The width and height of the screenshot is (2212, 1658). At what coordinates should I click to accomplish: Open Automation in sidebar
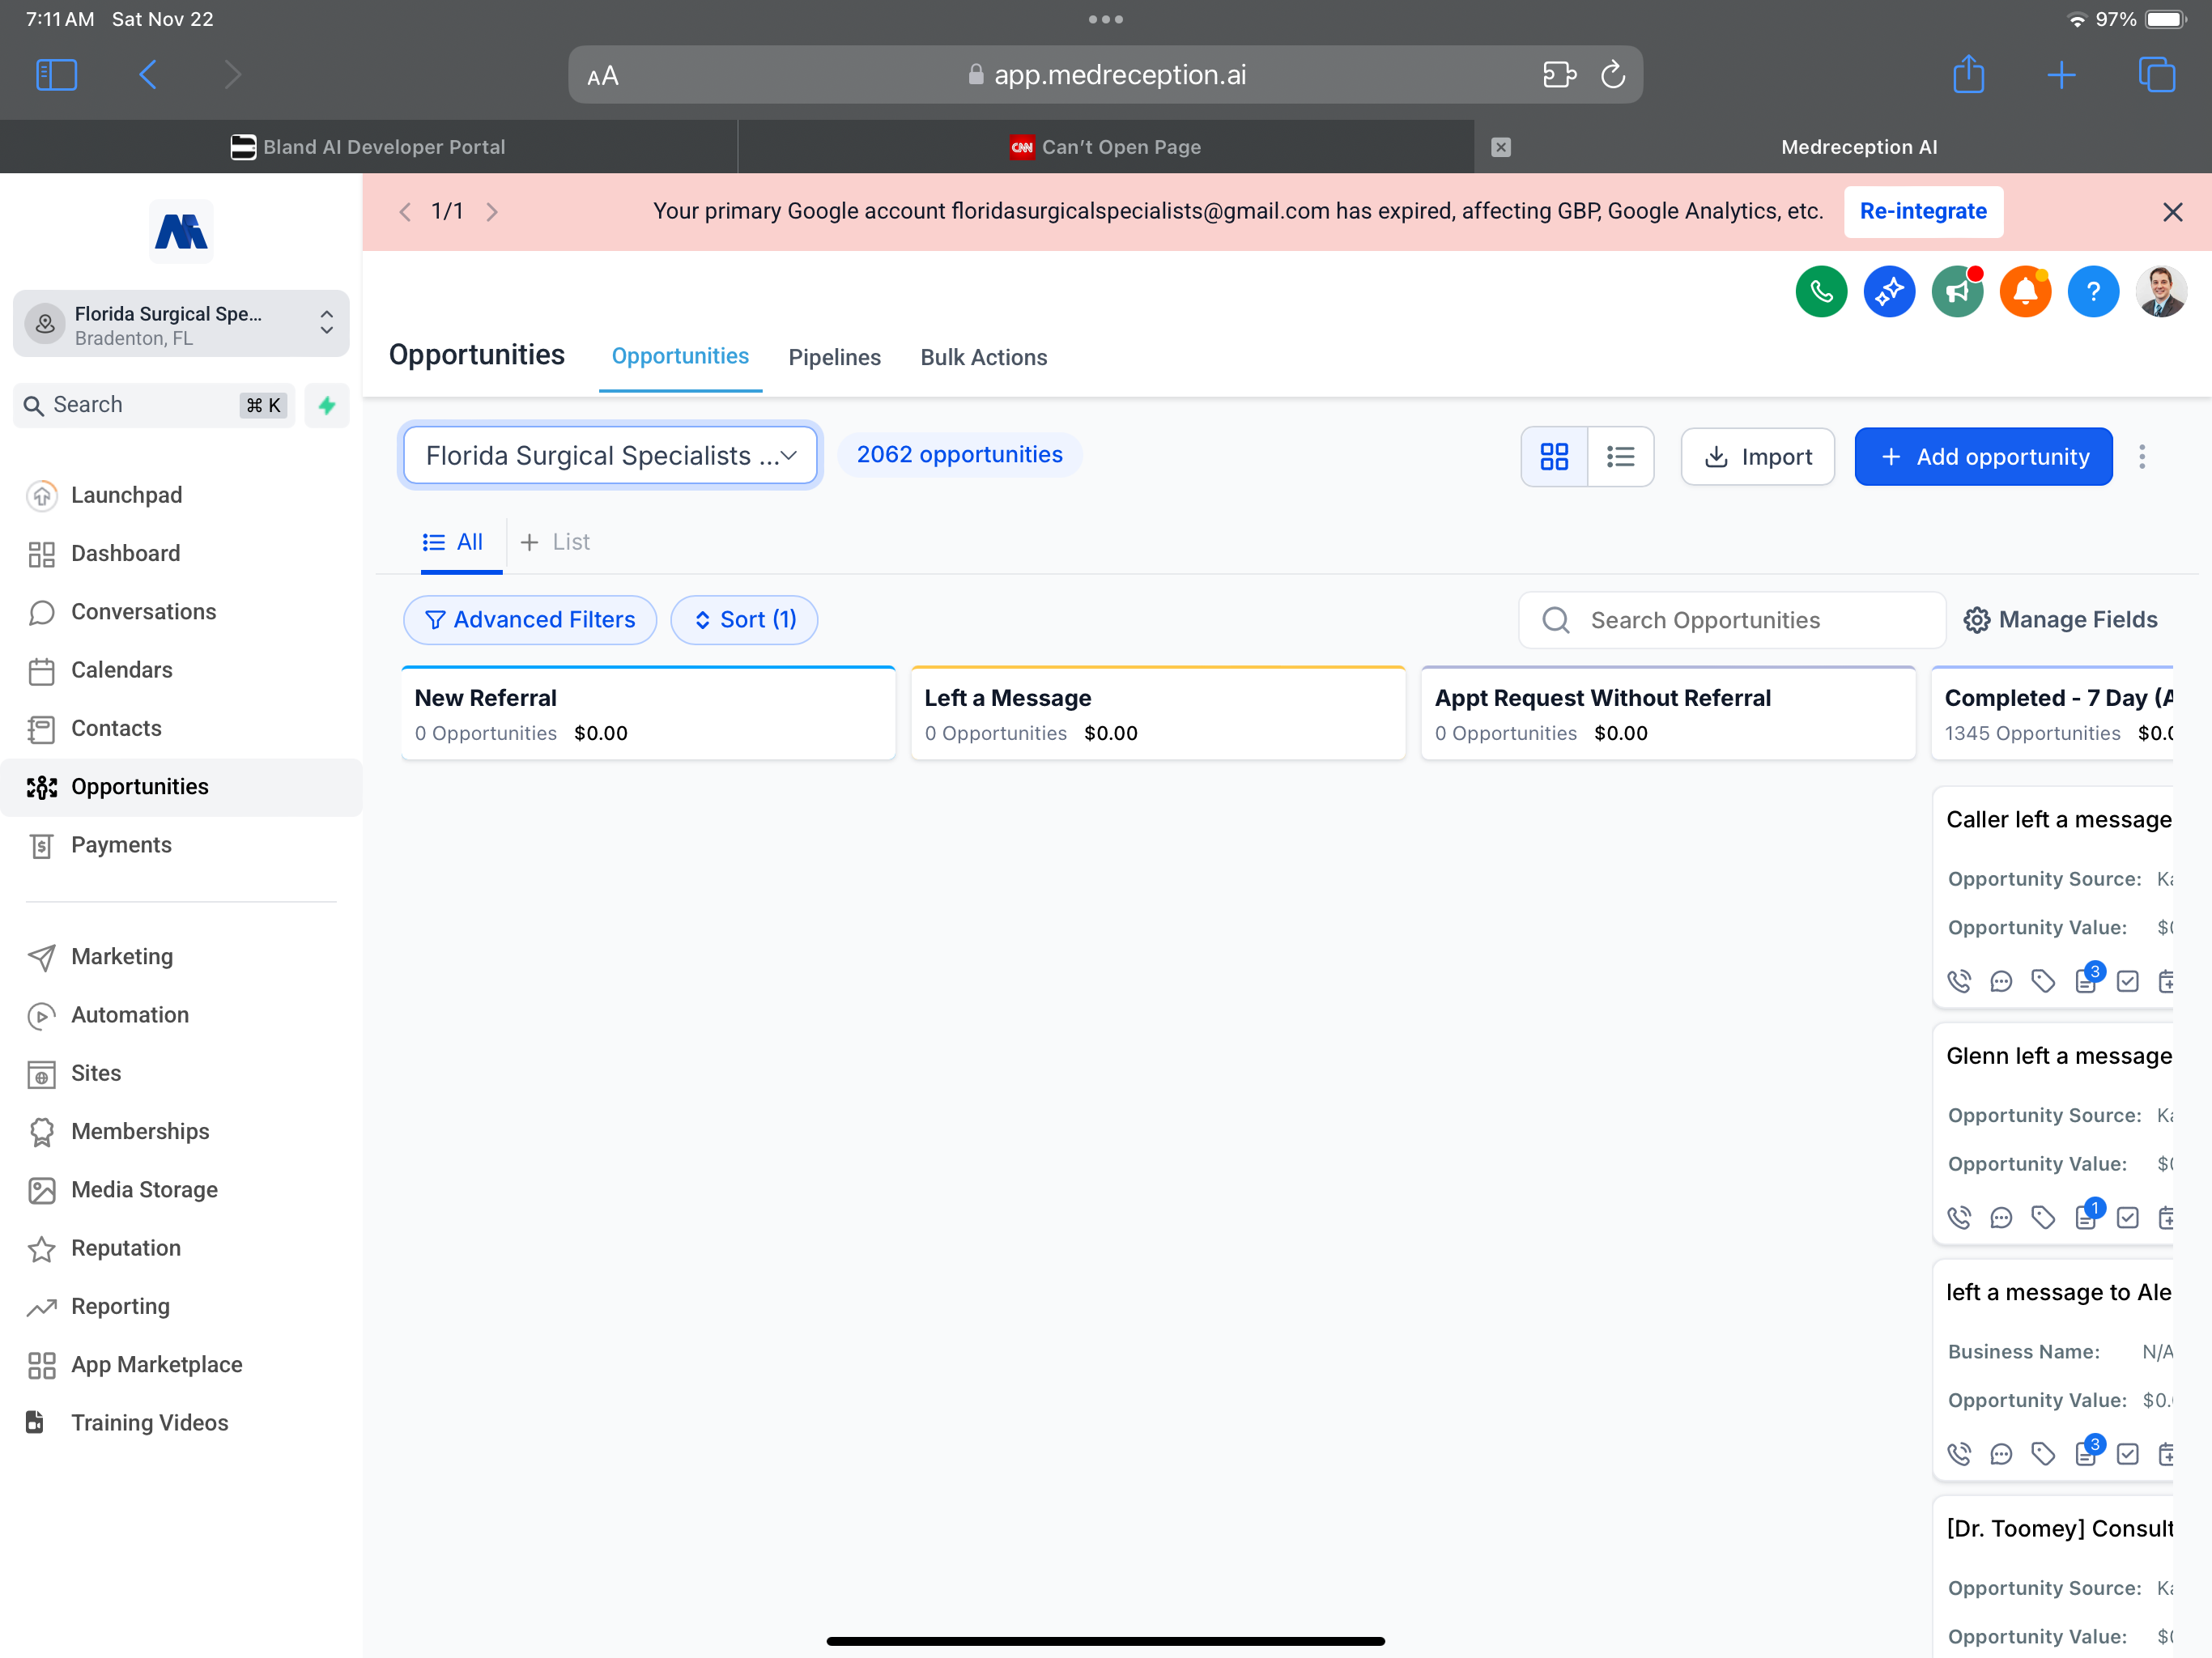(x=181, y=1015)
